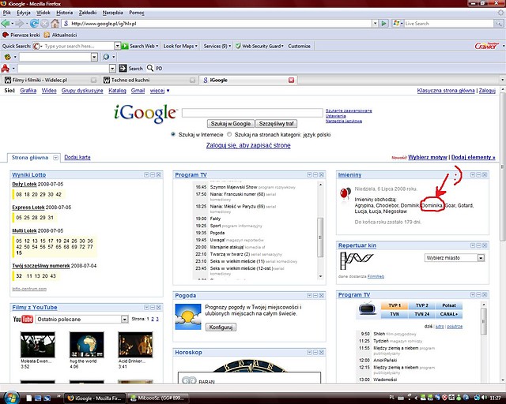This screenshot has height=404, width=506.
Task: Click the green Go arrow beside the address bar
Action: coord(383,23)
